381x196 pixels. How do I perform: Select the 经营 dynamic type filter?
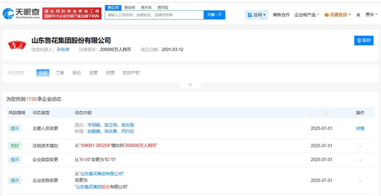coord(110,73)
